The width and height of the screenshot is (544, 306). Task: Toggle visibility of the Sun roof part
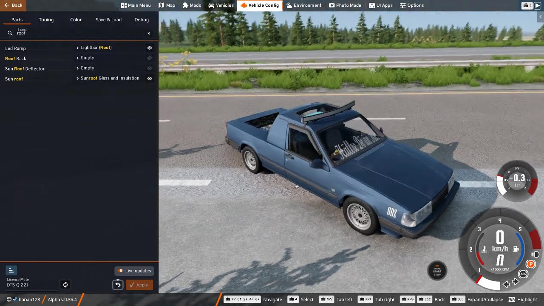(x=150, y=79)
